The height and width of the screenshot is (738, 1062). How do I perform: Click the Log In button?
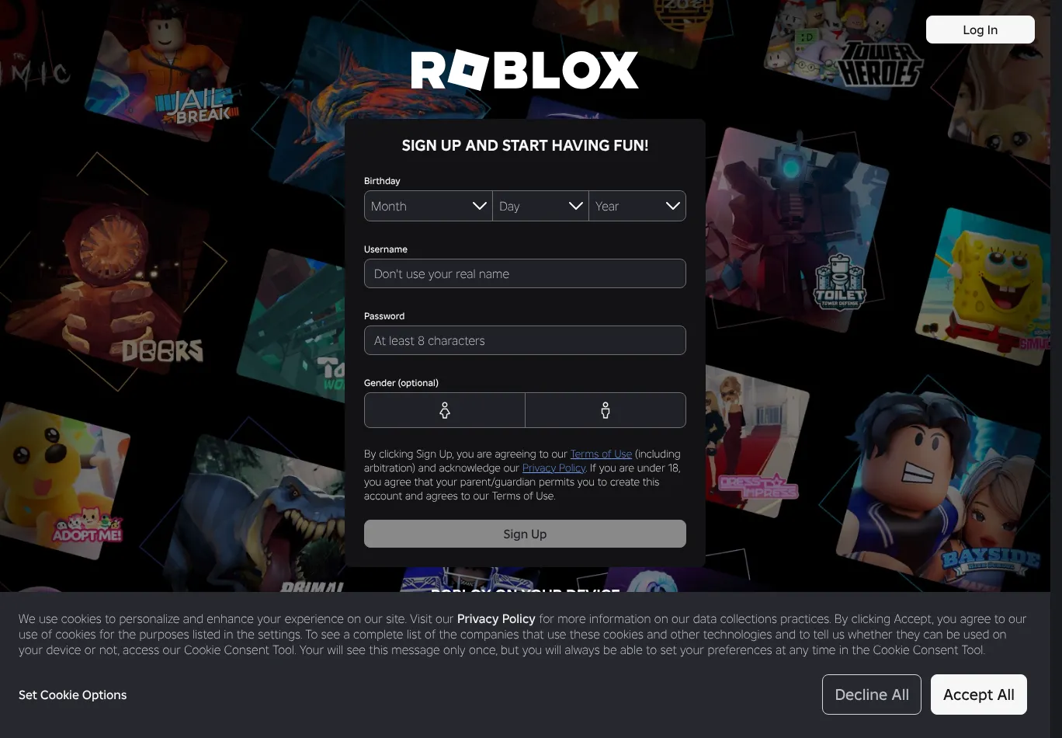click(980, 30)
